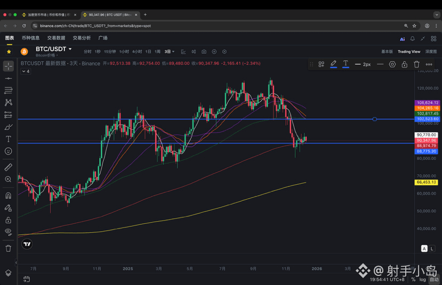442x285 pixels.
Task: Change line color via pencil color swatch
Action: 333,64
